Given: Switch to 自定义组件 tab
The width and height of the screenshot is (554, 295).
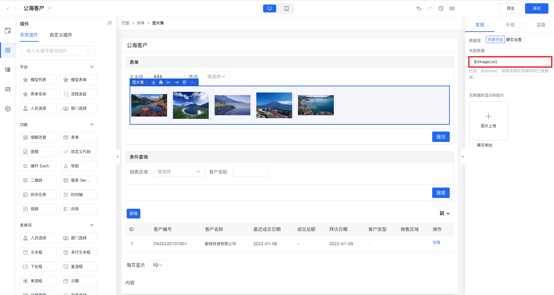Looking at the screenshot, I should pyautogui.click(x=61, y=35).
